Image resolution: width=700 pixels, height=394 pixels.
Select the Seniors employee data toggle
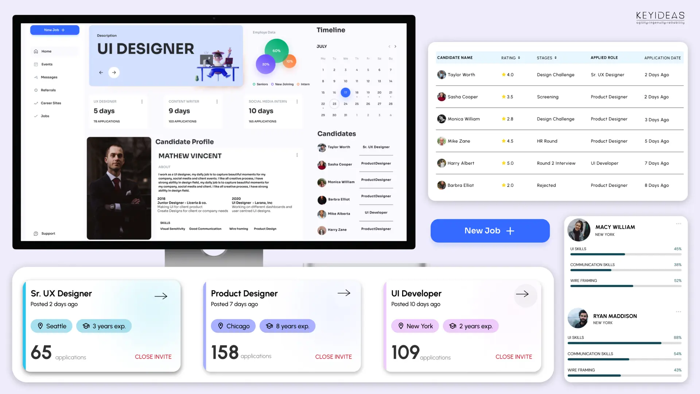point(254,84)
